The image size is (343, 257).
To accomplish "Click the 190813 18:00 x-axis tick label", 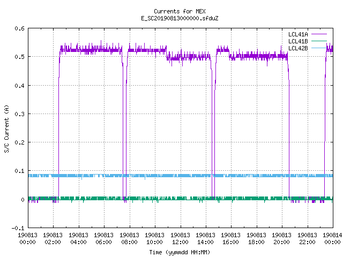I will pos(256,239).
